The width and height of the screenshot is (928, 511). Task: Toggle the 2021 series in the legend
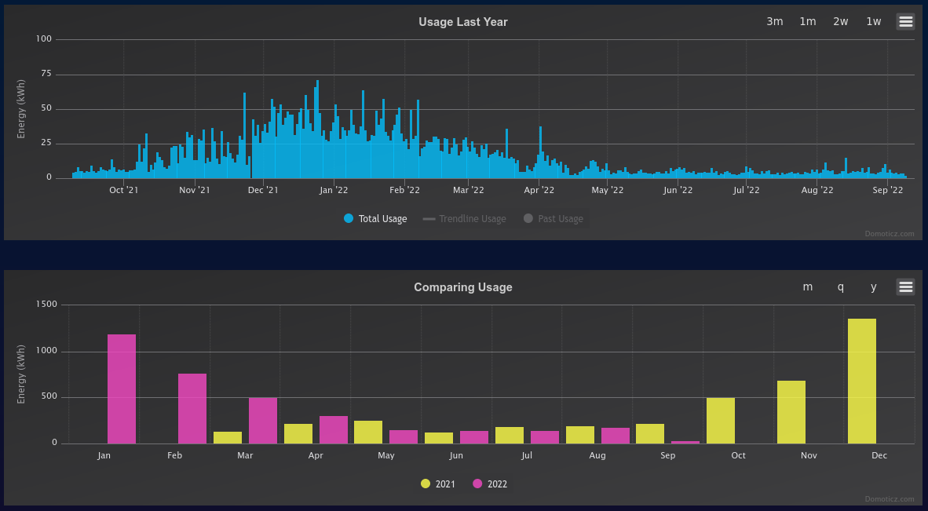pos(438,484)
